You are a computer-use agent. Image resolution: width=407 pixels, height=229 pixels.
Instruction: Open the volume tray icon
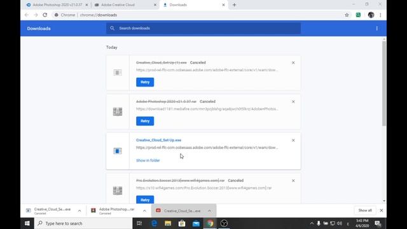coord(339,223)
